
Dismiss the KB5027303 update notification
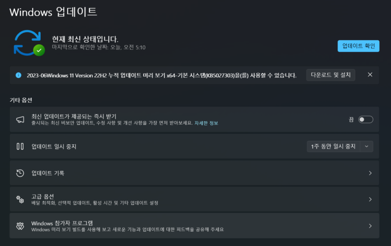click(x=370, y=75)
